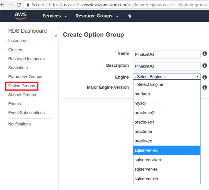The image size is (209, 190).
Task: Expand the Resource Groups menu
Action: click(x=97, y=16)
